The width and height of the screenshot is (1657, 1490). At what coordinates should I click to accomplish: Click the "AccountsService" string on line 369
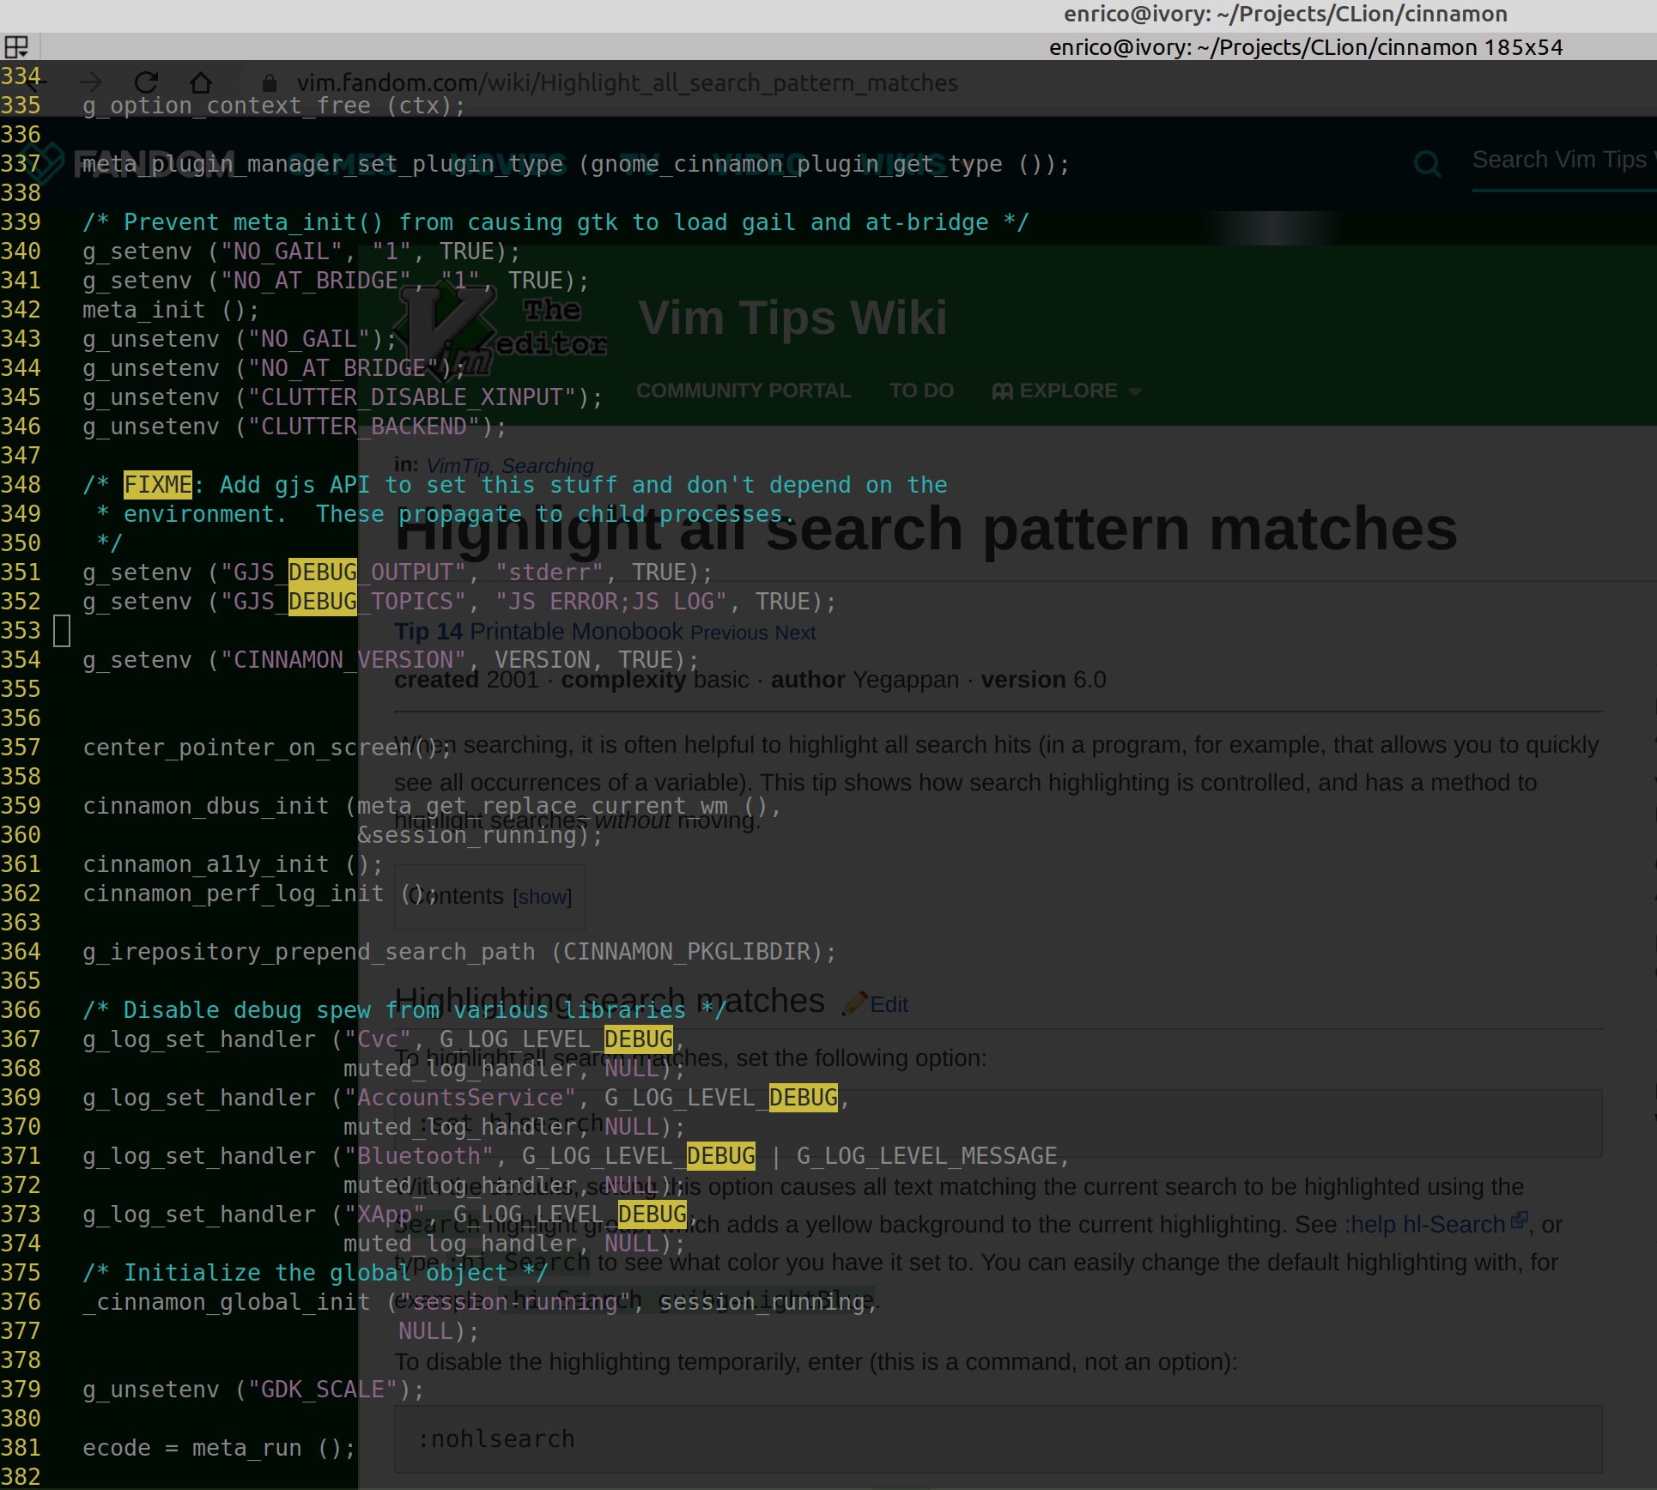[460, 1098]
